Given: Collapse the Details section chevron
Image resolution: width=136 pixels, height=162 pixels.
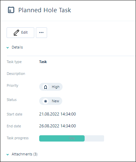Looking at the screenshot, I should 8,48.
